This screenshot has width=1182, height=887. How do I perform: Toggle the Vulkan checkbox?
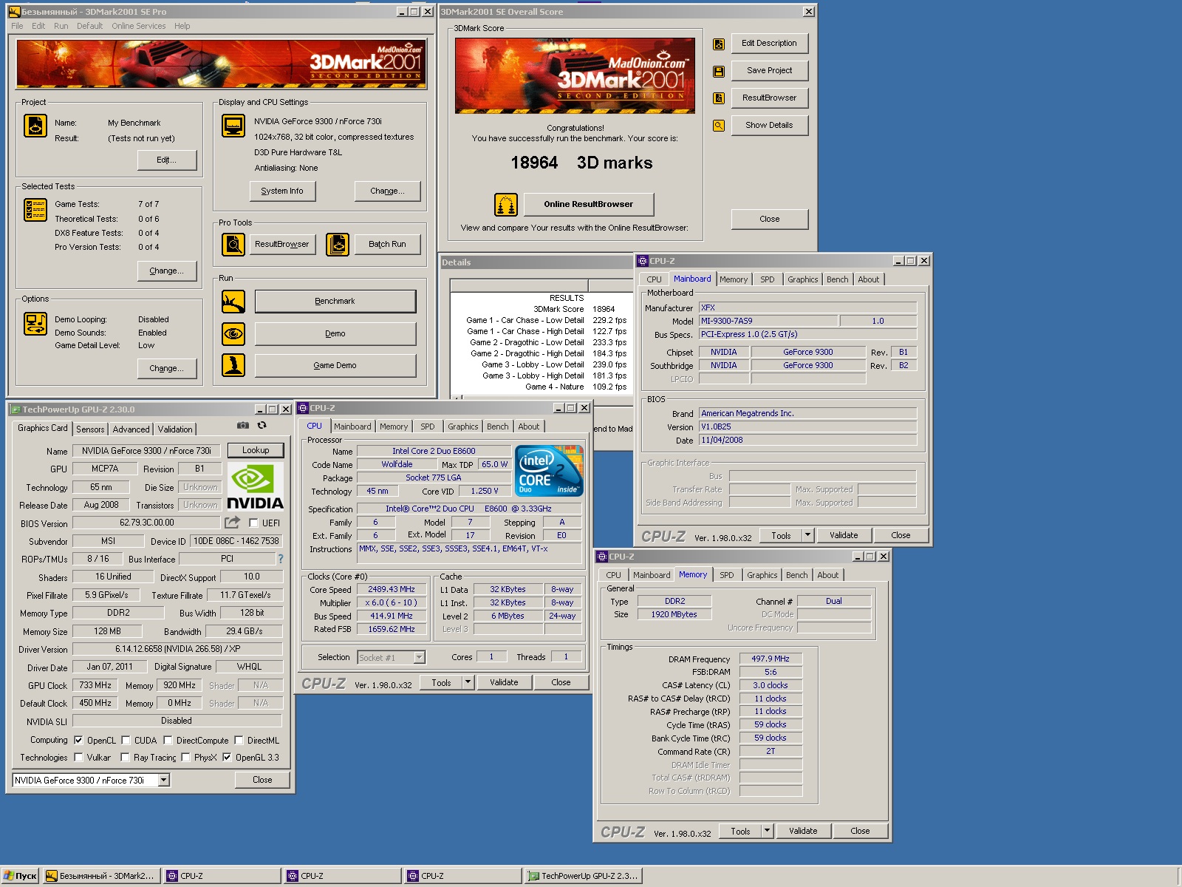point(78,757)
